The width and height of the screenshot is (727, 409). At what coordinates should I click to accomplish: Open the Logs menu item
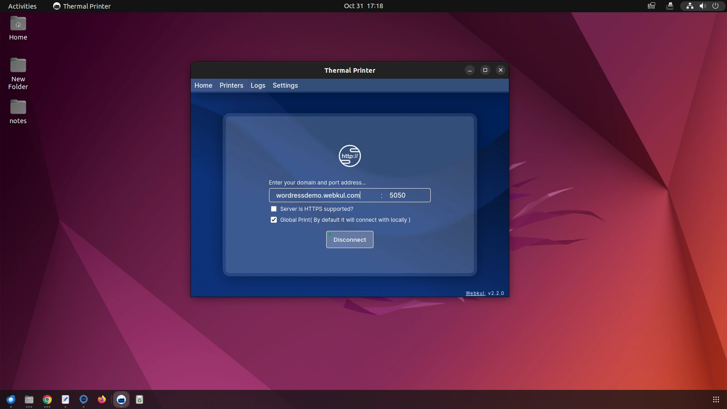pos(258,85)
